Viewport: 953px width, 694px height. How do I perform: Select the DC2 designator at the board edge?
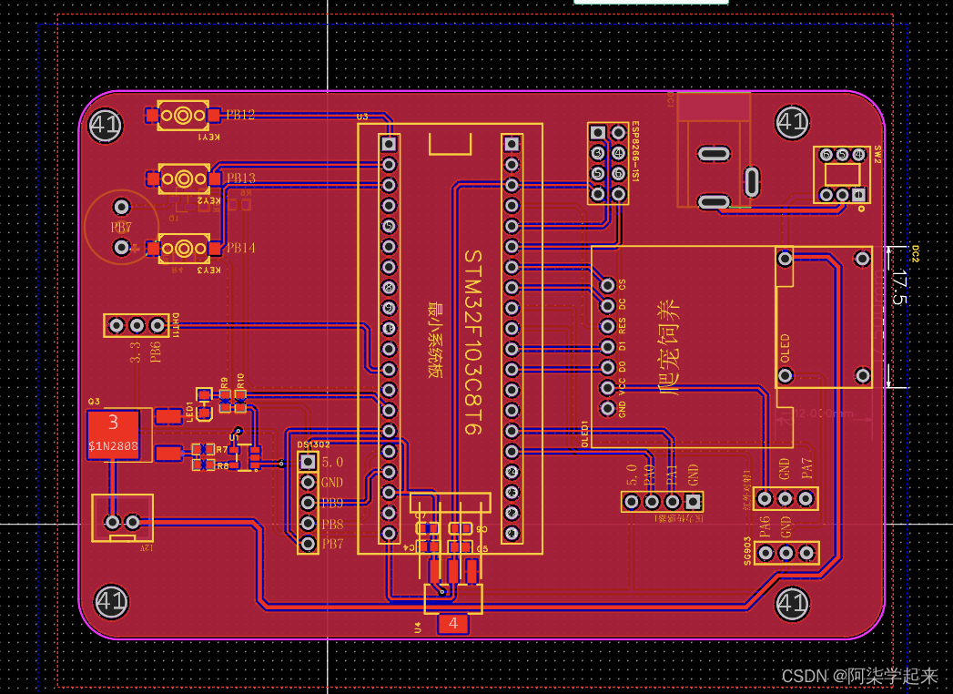click(x=916, y=253)
